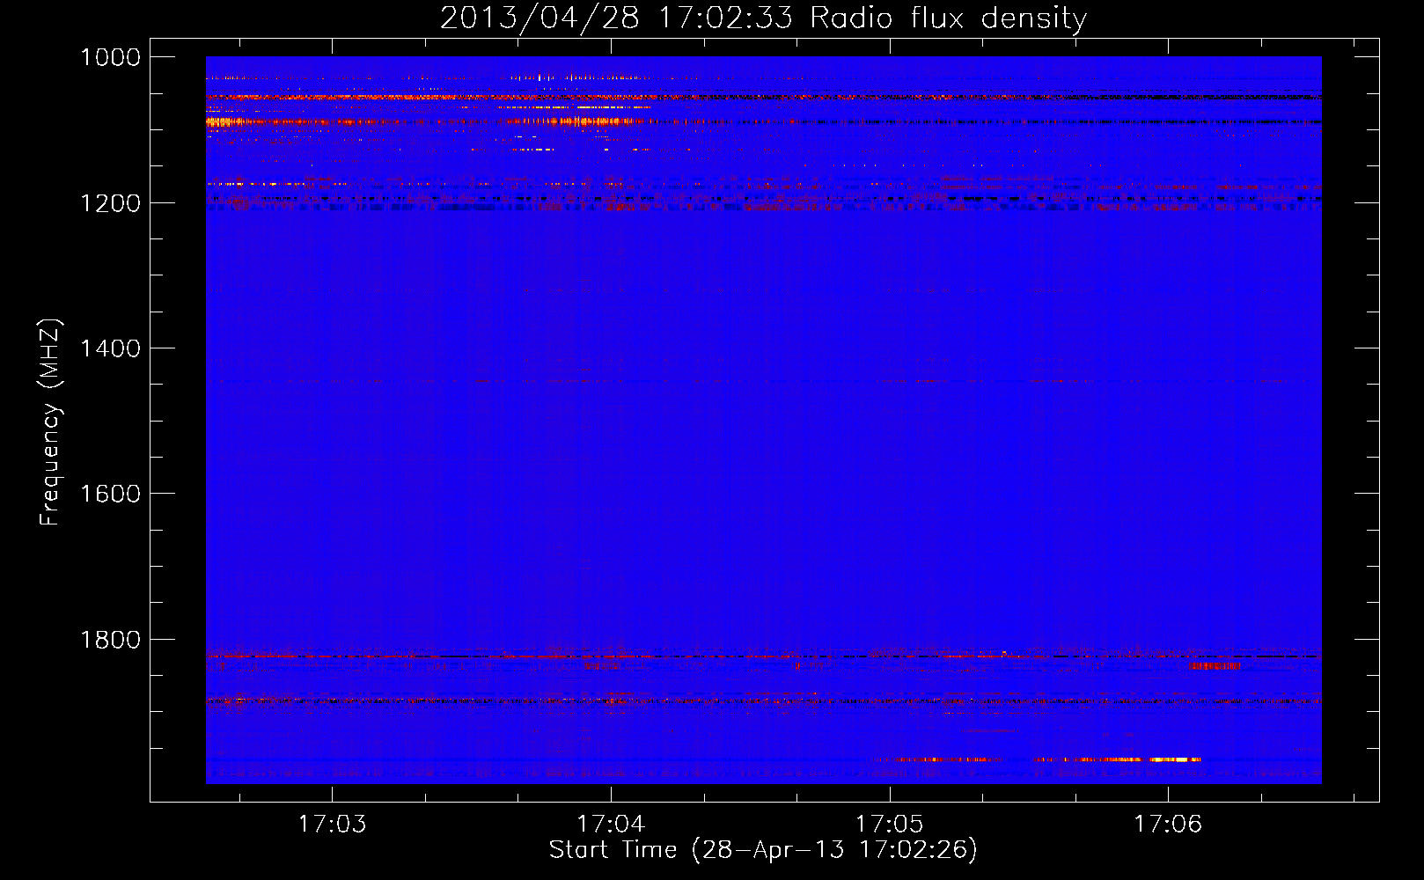Click the 17:06 time tick label
This screenshot has width=1424, height=880.
1167,825
